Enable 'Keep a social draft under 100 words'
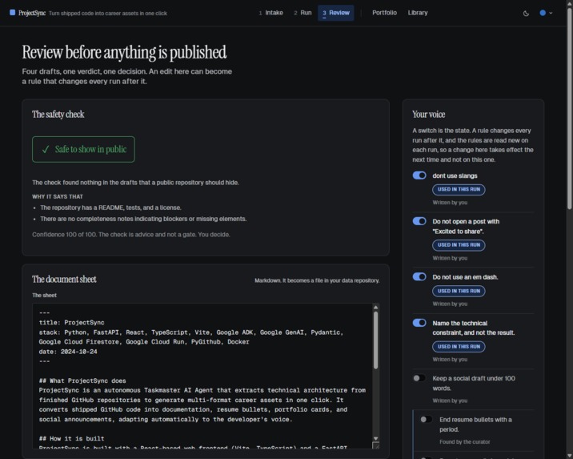Viewport: 573px width, 459px height. (x=419, y=378)
